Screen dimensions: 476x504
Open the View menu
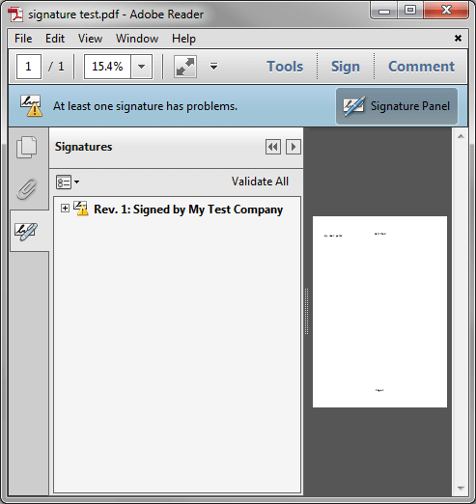[90, 39]
